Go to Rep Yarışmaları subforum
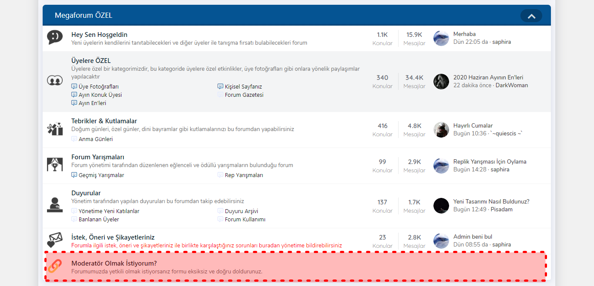594x286 pixels. (244, 175)
